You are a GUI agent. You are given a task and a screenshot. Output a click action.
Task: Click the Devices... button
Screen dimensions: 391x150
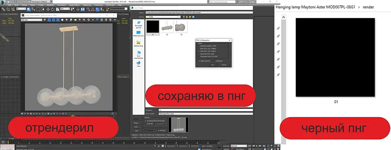click(137, 119)
